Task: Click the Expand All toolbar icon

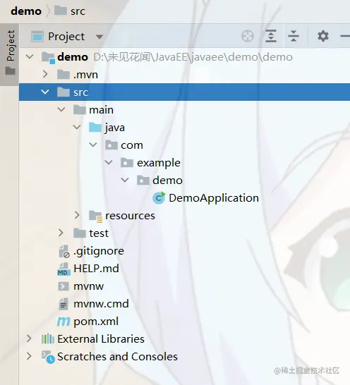Action: (x=271, y=37)
